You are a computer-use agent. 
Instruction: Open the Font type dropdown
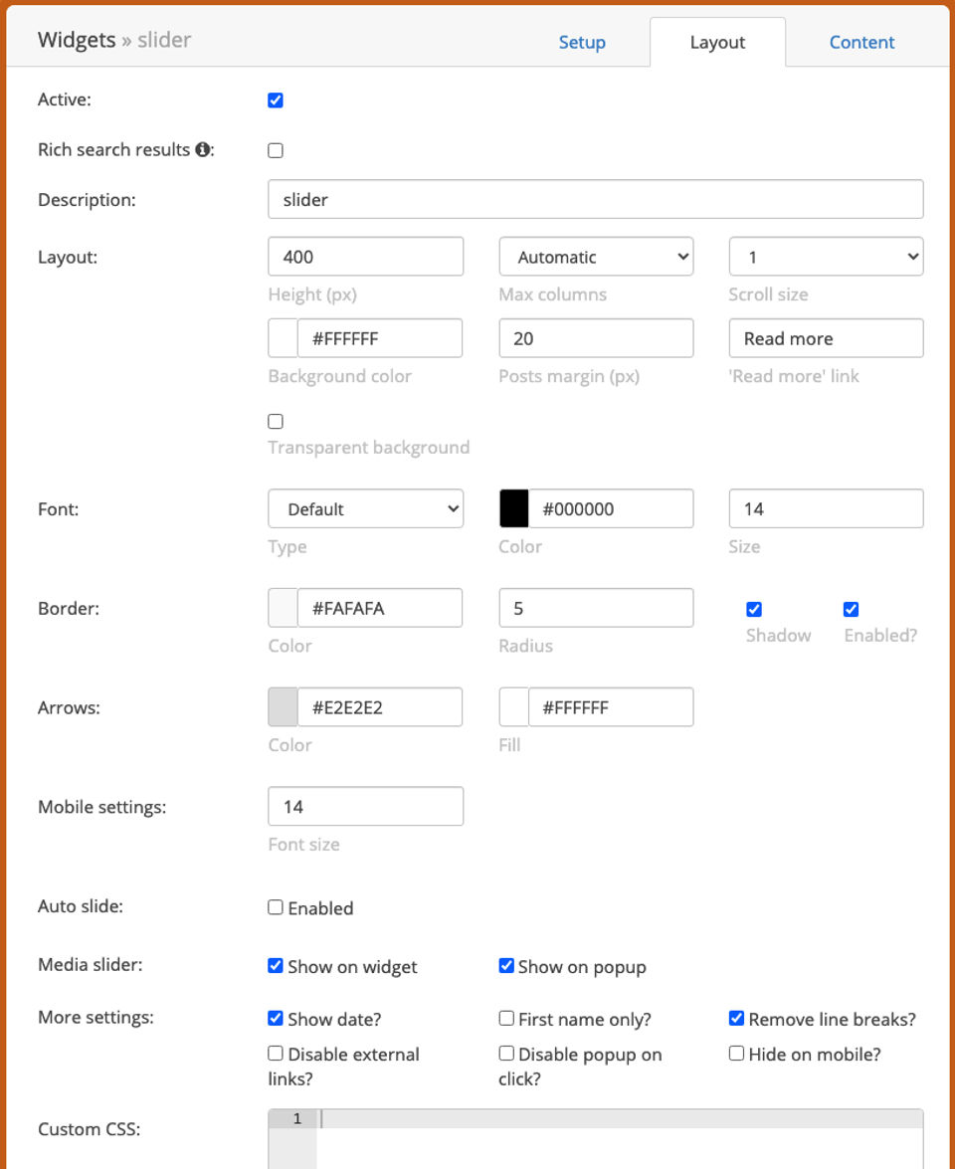pos(365,508)
